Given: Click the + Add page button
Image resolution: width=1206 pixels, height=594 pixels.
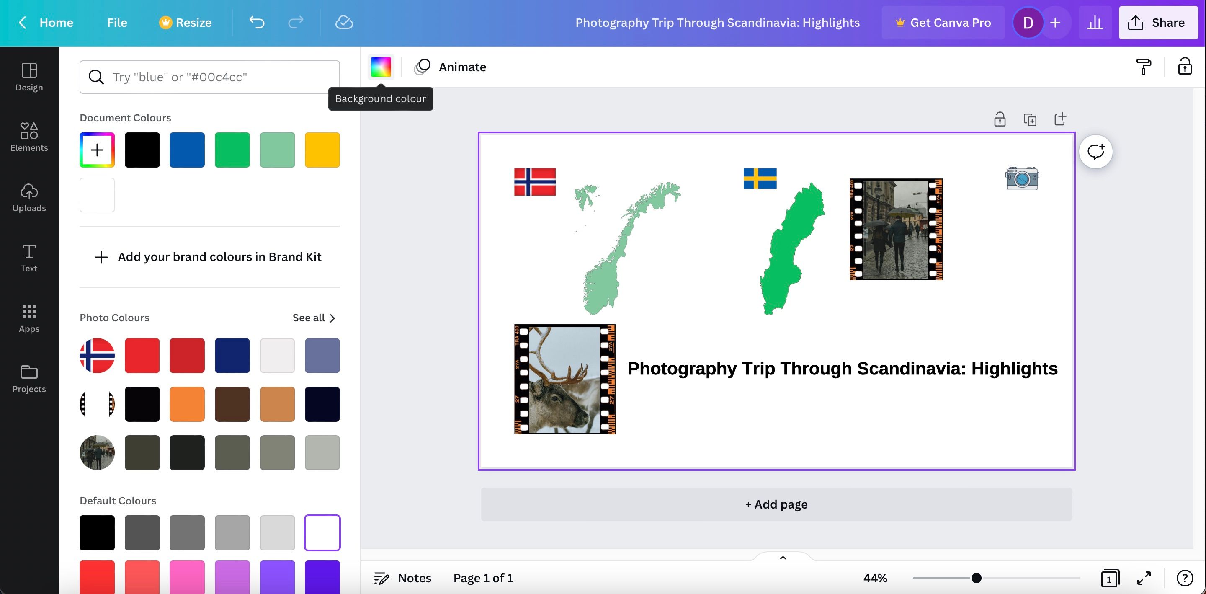Looking at the screenshot, I should (x=776, y=504).
